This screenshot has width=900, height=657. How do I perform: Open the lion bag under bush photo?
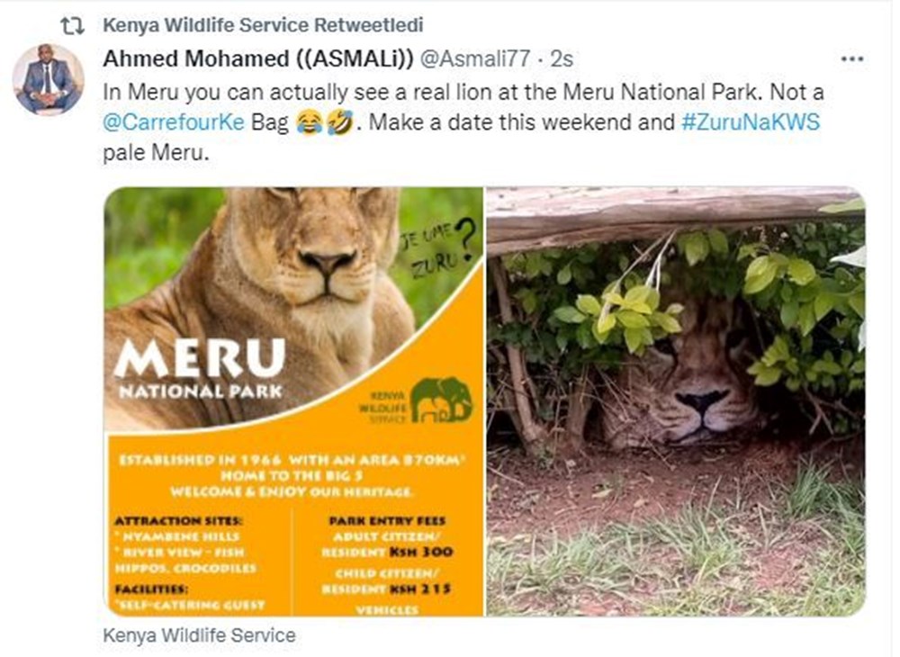click(x=675, y=400)
